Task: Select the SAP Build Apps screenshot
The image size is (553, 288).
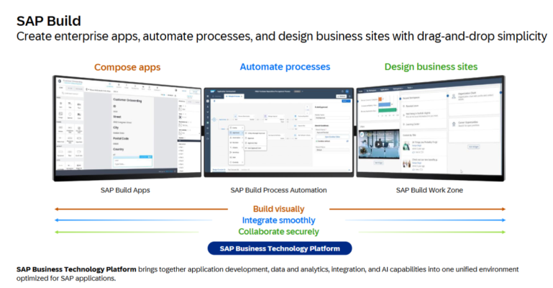Action: [127, 128]
